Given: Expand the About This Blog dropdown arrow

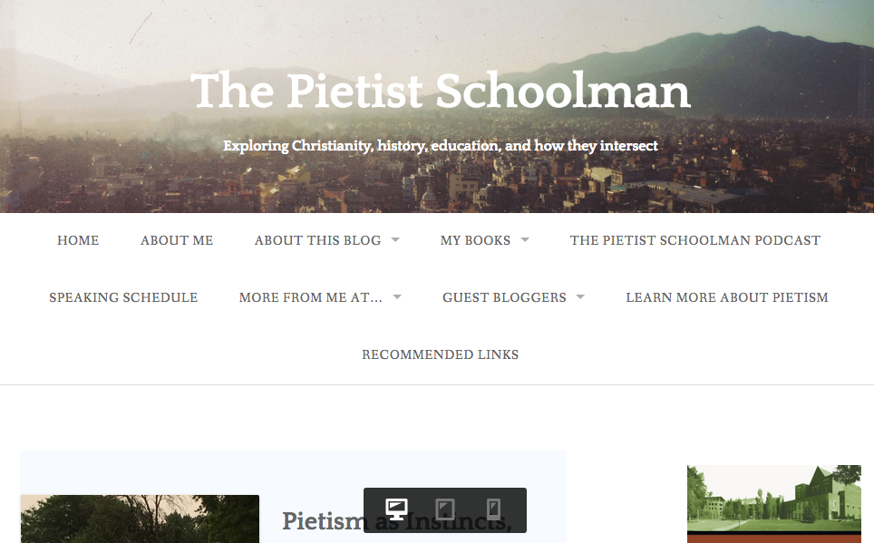Looking at the screenshot, I should [x=395, y=240].
